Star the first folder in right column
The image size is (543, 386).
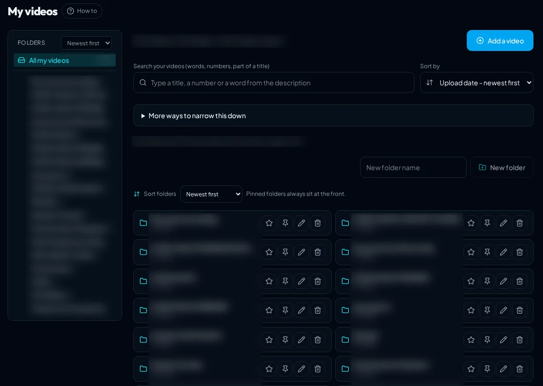(471, 223)
